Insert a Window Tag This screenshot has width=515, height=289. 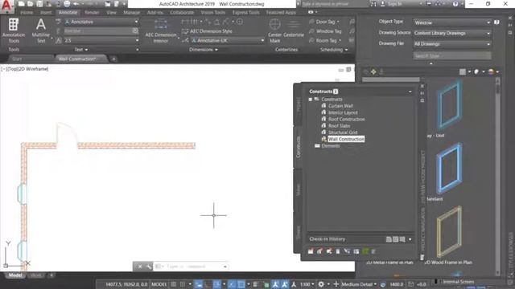point(325,31)
